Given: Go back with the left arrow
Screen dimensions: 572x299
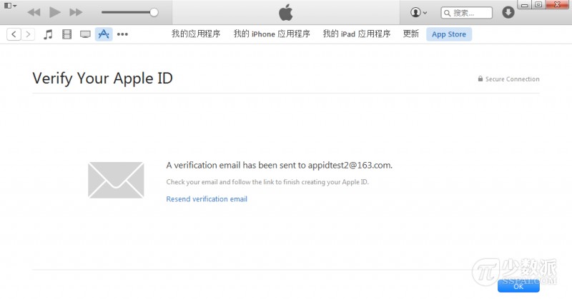Looking at the screenshot, I should coord(14,34).
